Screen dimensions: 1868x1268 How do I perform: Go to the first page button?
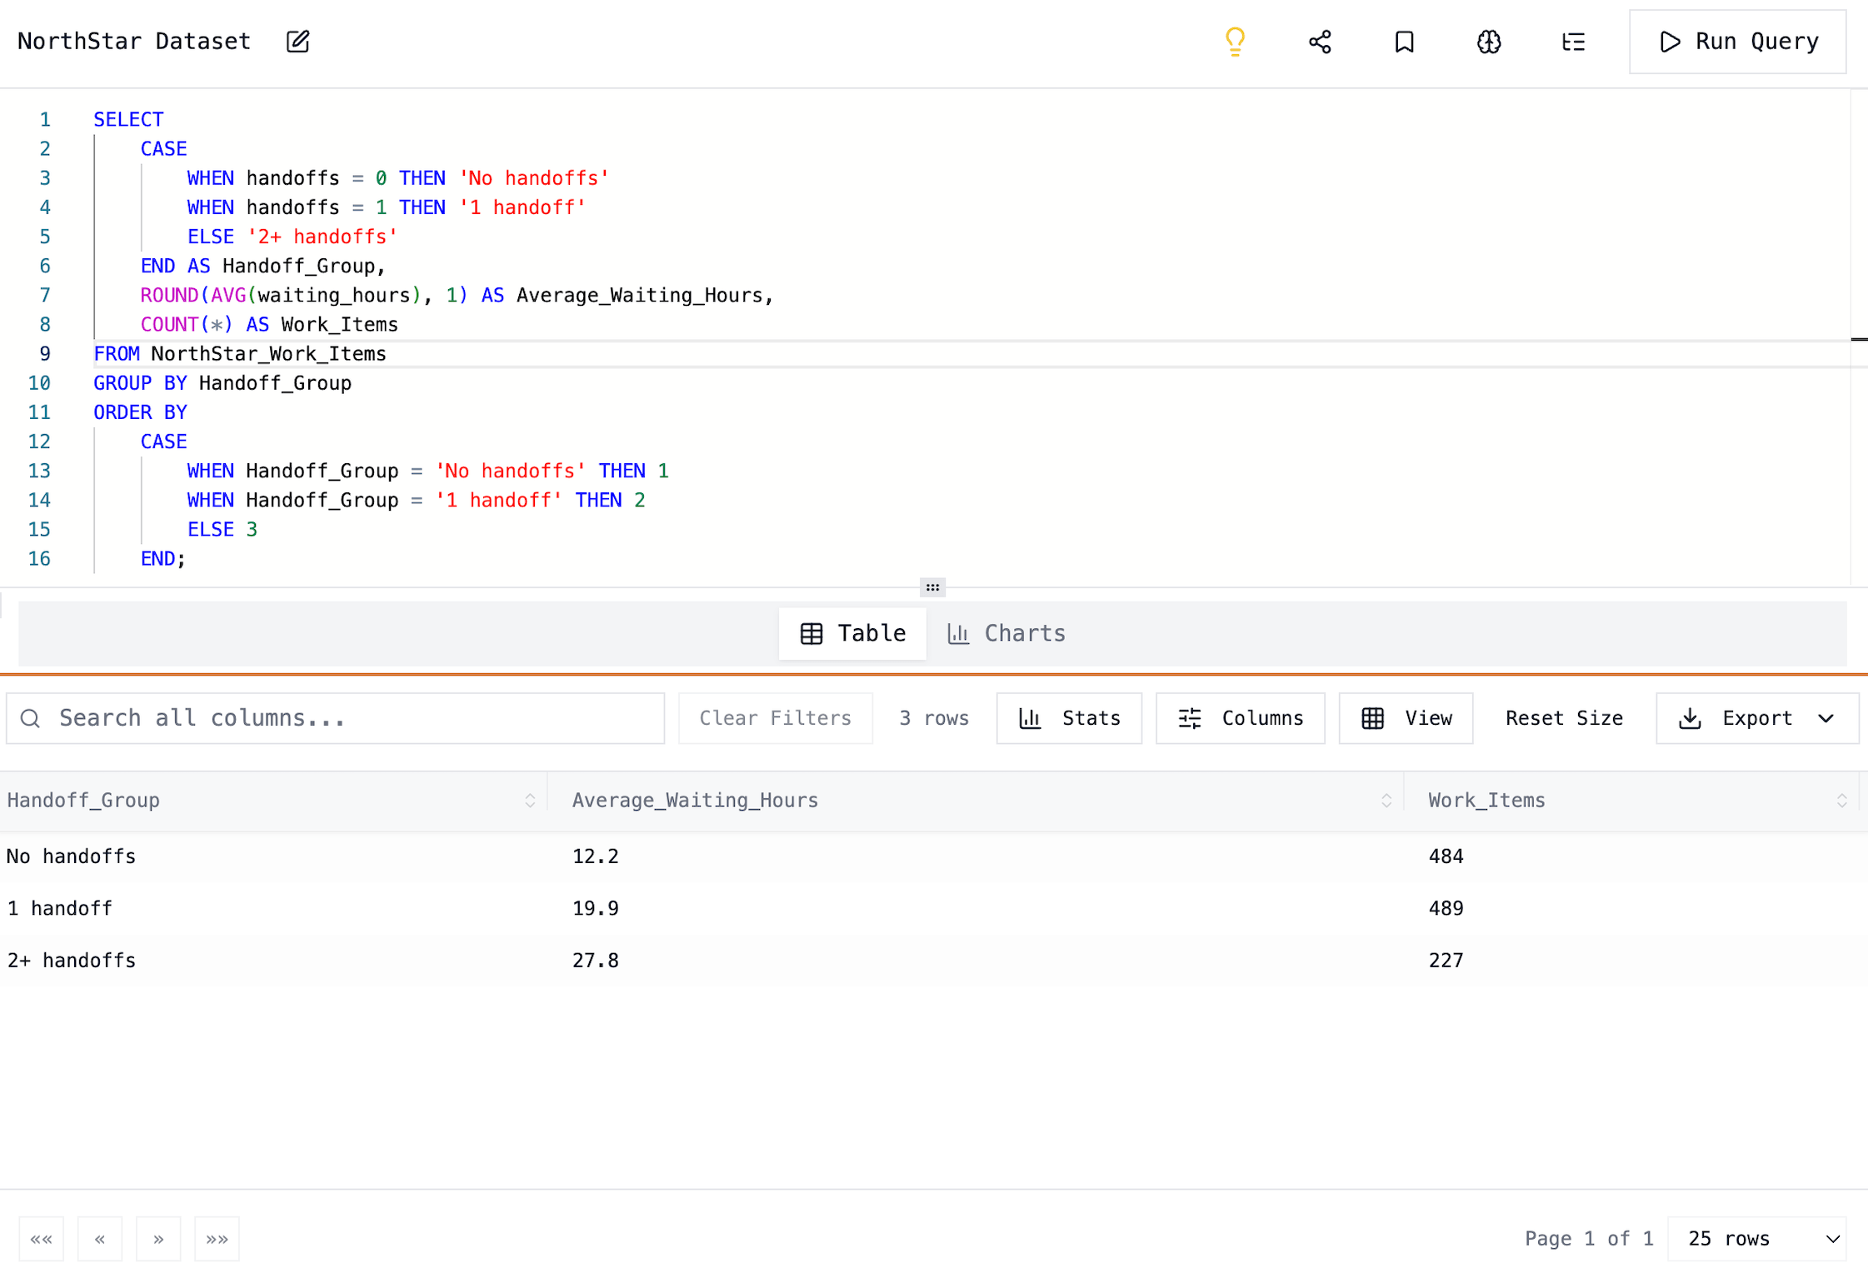(42, 1239)
